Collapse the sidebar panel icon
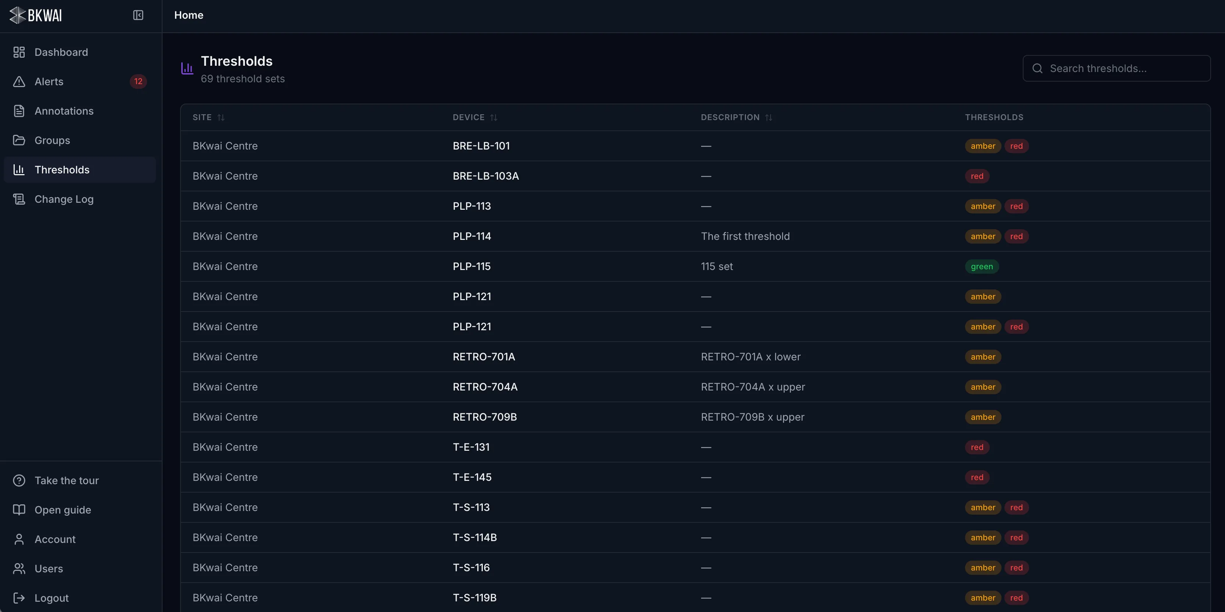 pos(138,15)
